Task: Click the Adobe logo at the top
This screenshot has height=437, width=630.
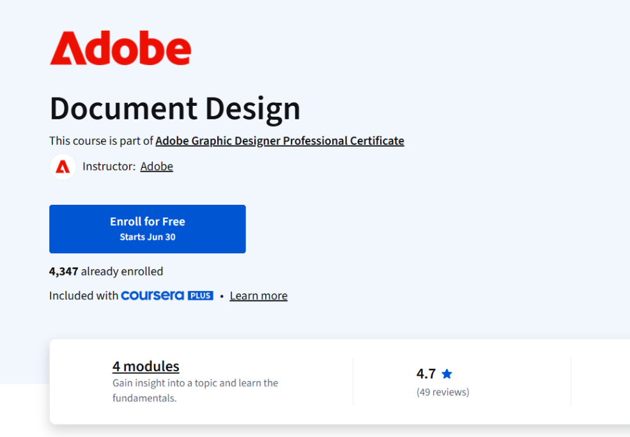Action: pyautogui.click(x=120, y=47)
